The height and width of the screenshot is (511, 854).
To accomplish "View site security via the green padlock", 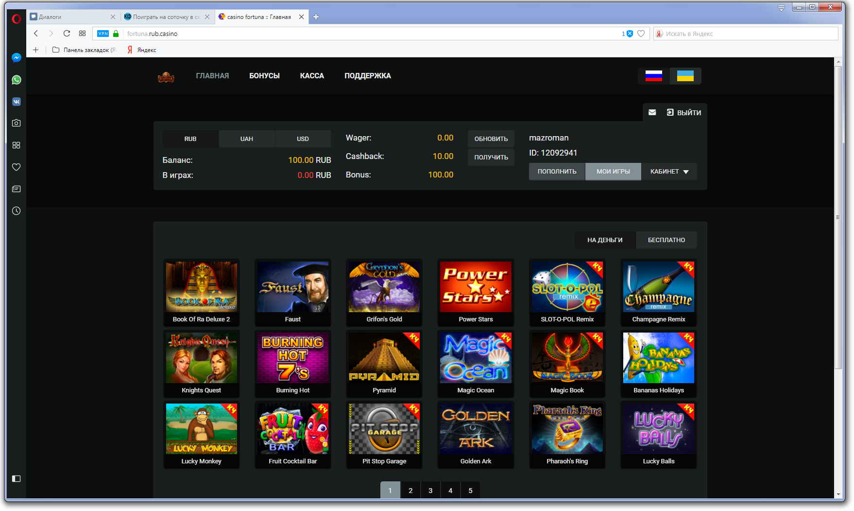I will point(116,34).
